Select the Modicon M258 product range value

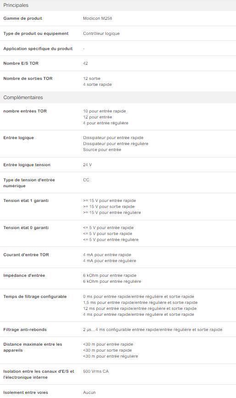pyautogui.click(x=97, y=18)
